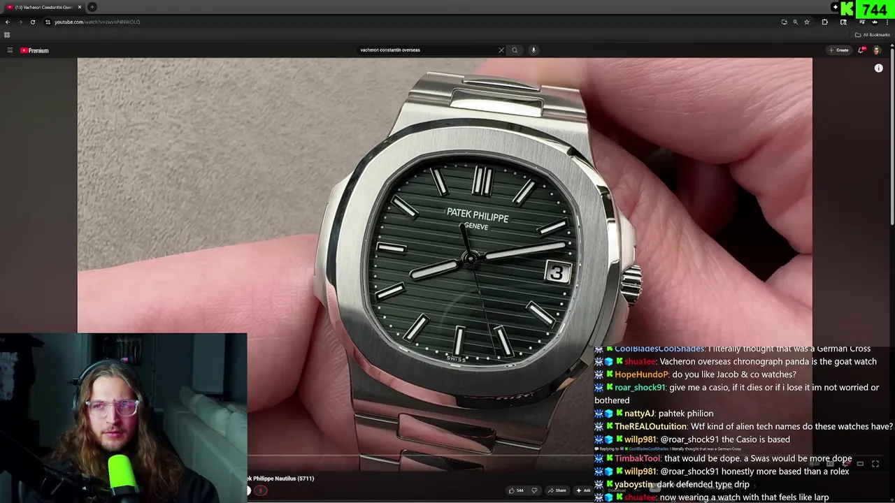Go to YouTube Premium home logo
The width and height of the screenshot is (895, 503).
tap(34, 50)
